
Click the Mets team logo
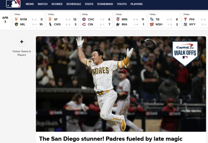tap(16, 19)
